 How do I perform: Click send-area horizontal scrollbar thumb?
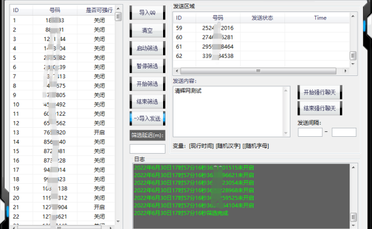258,71
